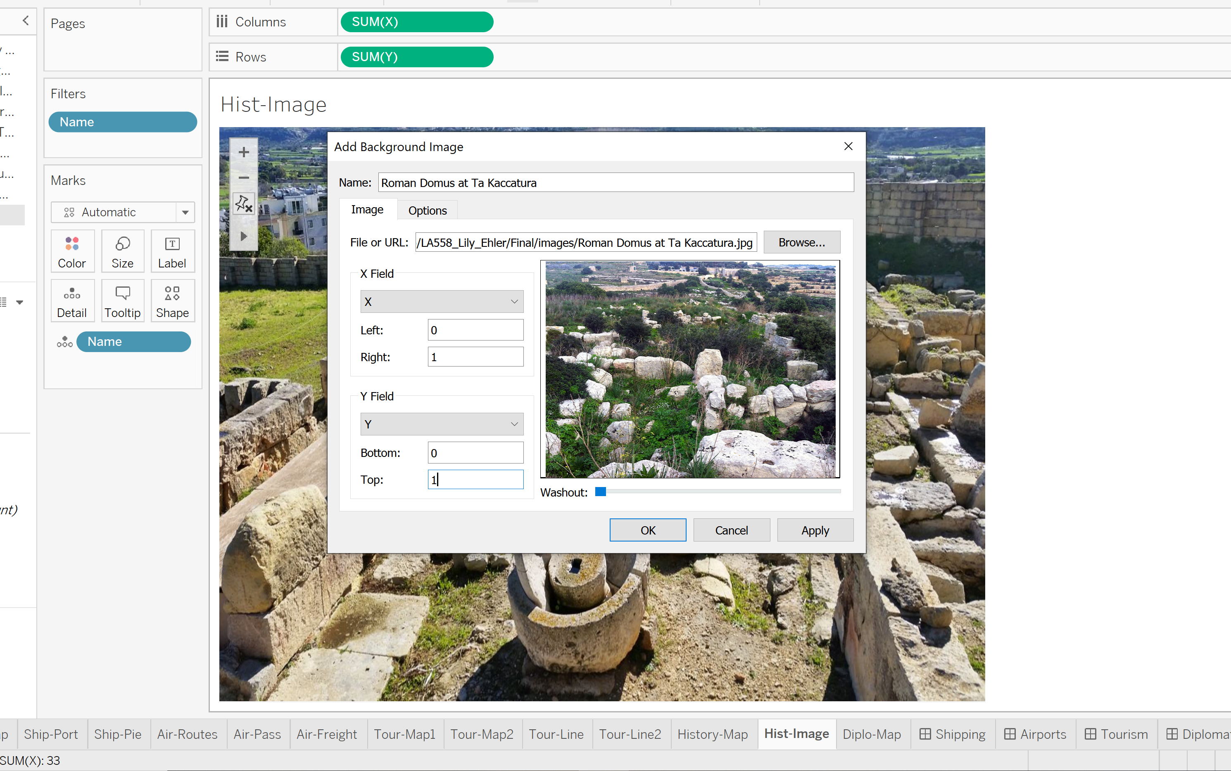Open the X Field dropdown

(x=442, y=301)
